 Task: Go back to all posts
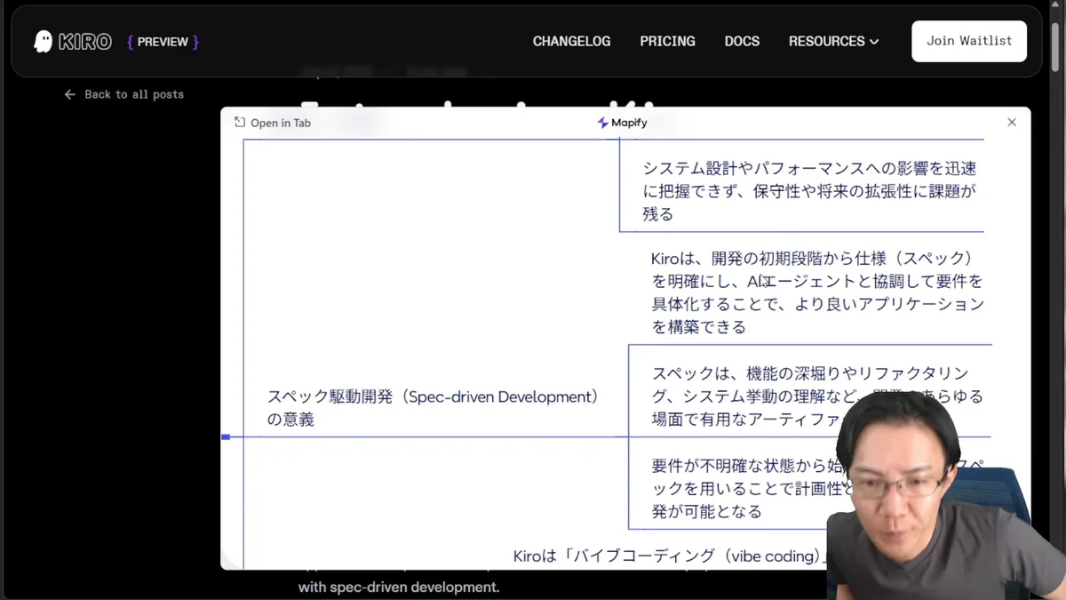tap(124, 94)
